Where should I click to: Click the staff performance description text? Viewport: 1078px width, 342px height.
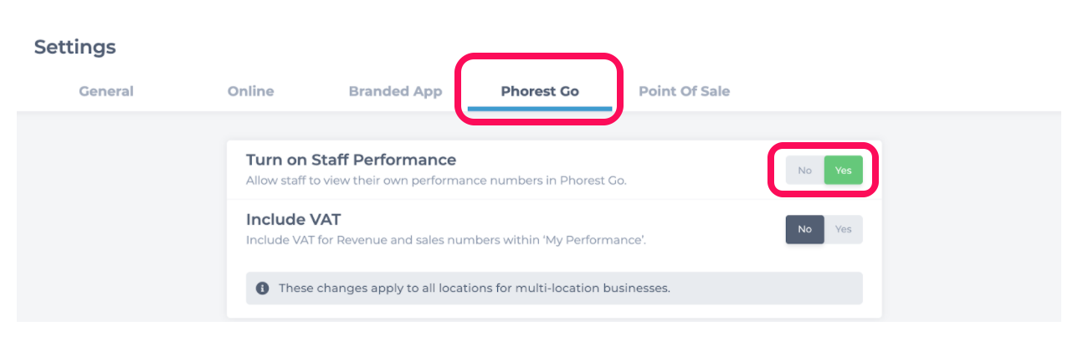(436, 180)
